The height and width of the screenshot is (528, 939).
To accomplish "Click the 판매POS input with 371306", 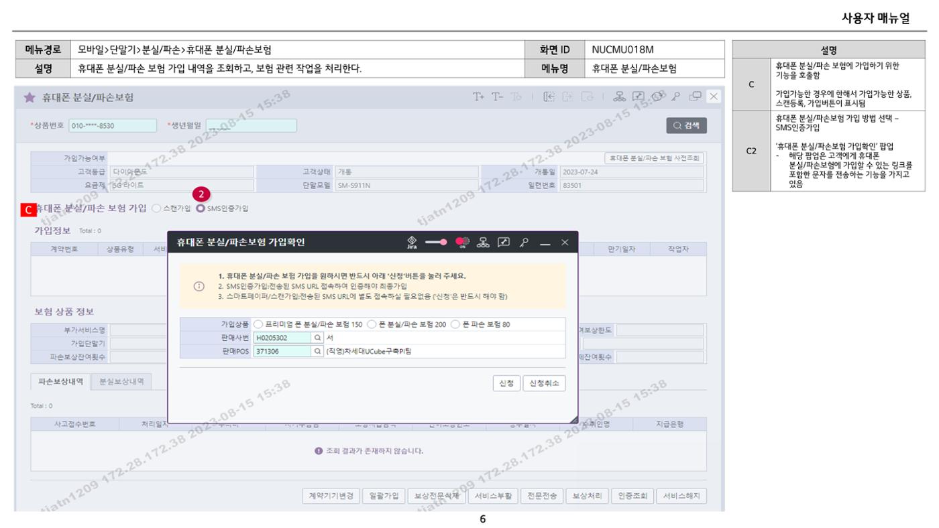I will (x=283, y=350).
